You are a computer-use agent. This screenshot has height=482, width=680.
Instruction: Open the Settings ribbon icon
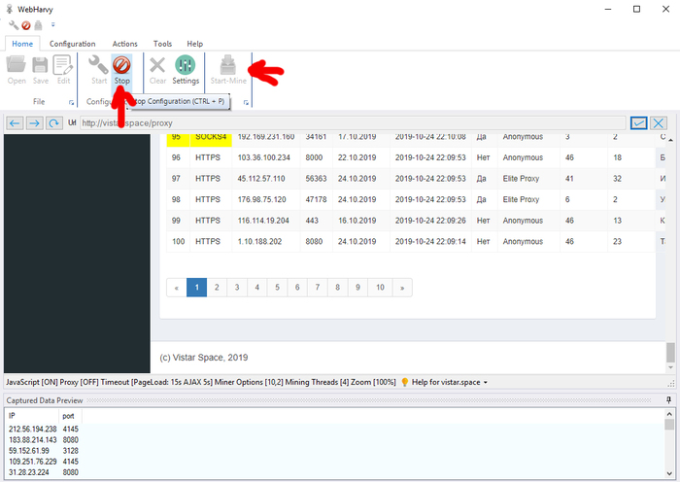[186, 66]
